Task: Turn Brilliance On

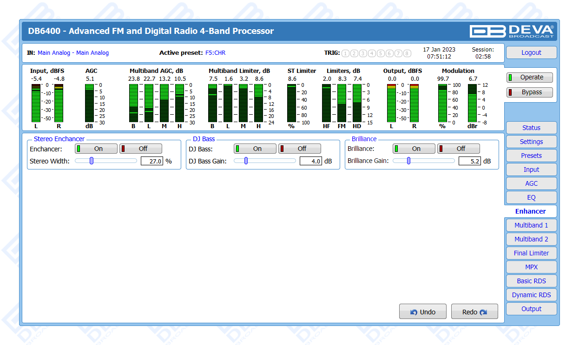Action: tap(414, 149)
